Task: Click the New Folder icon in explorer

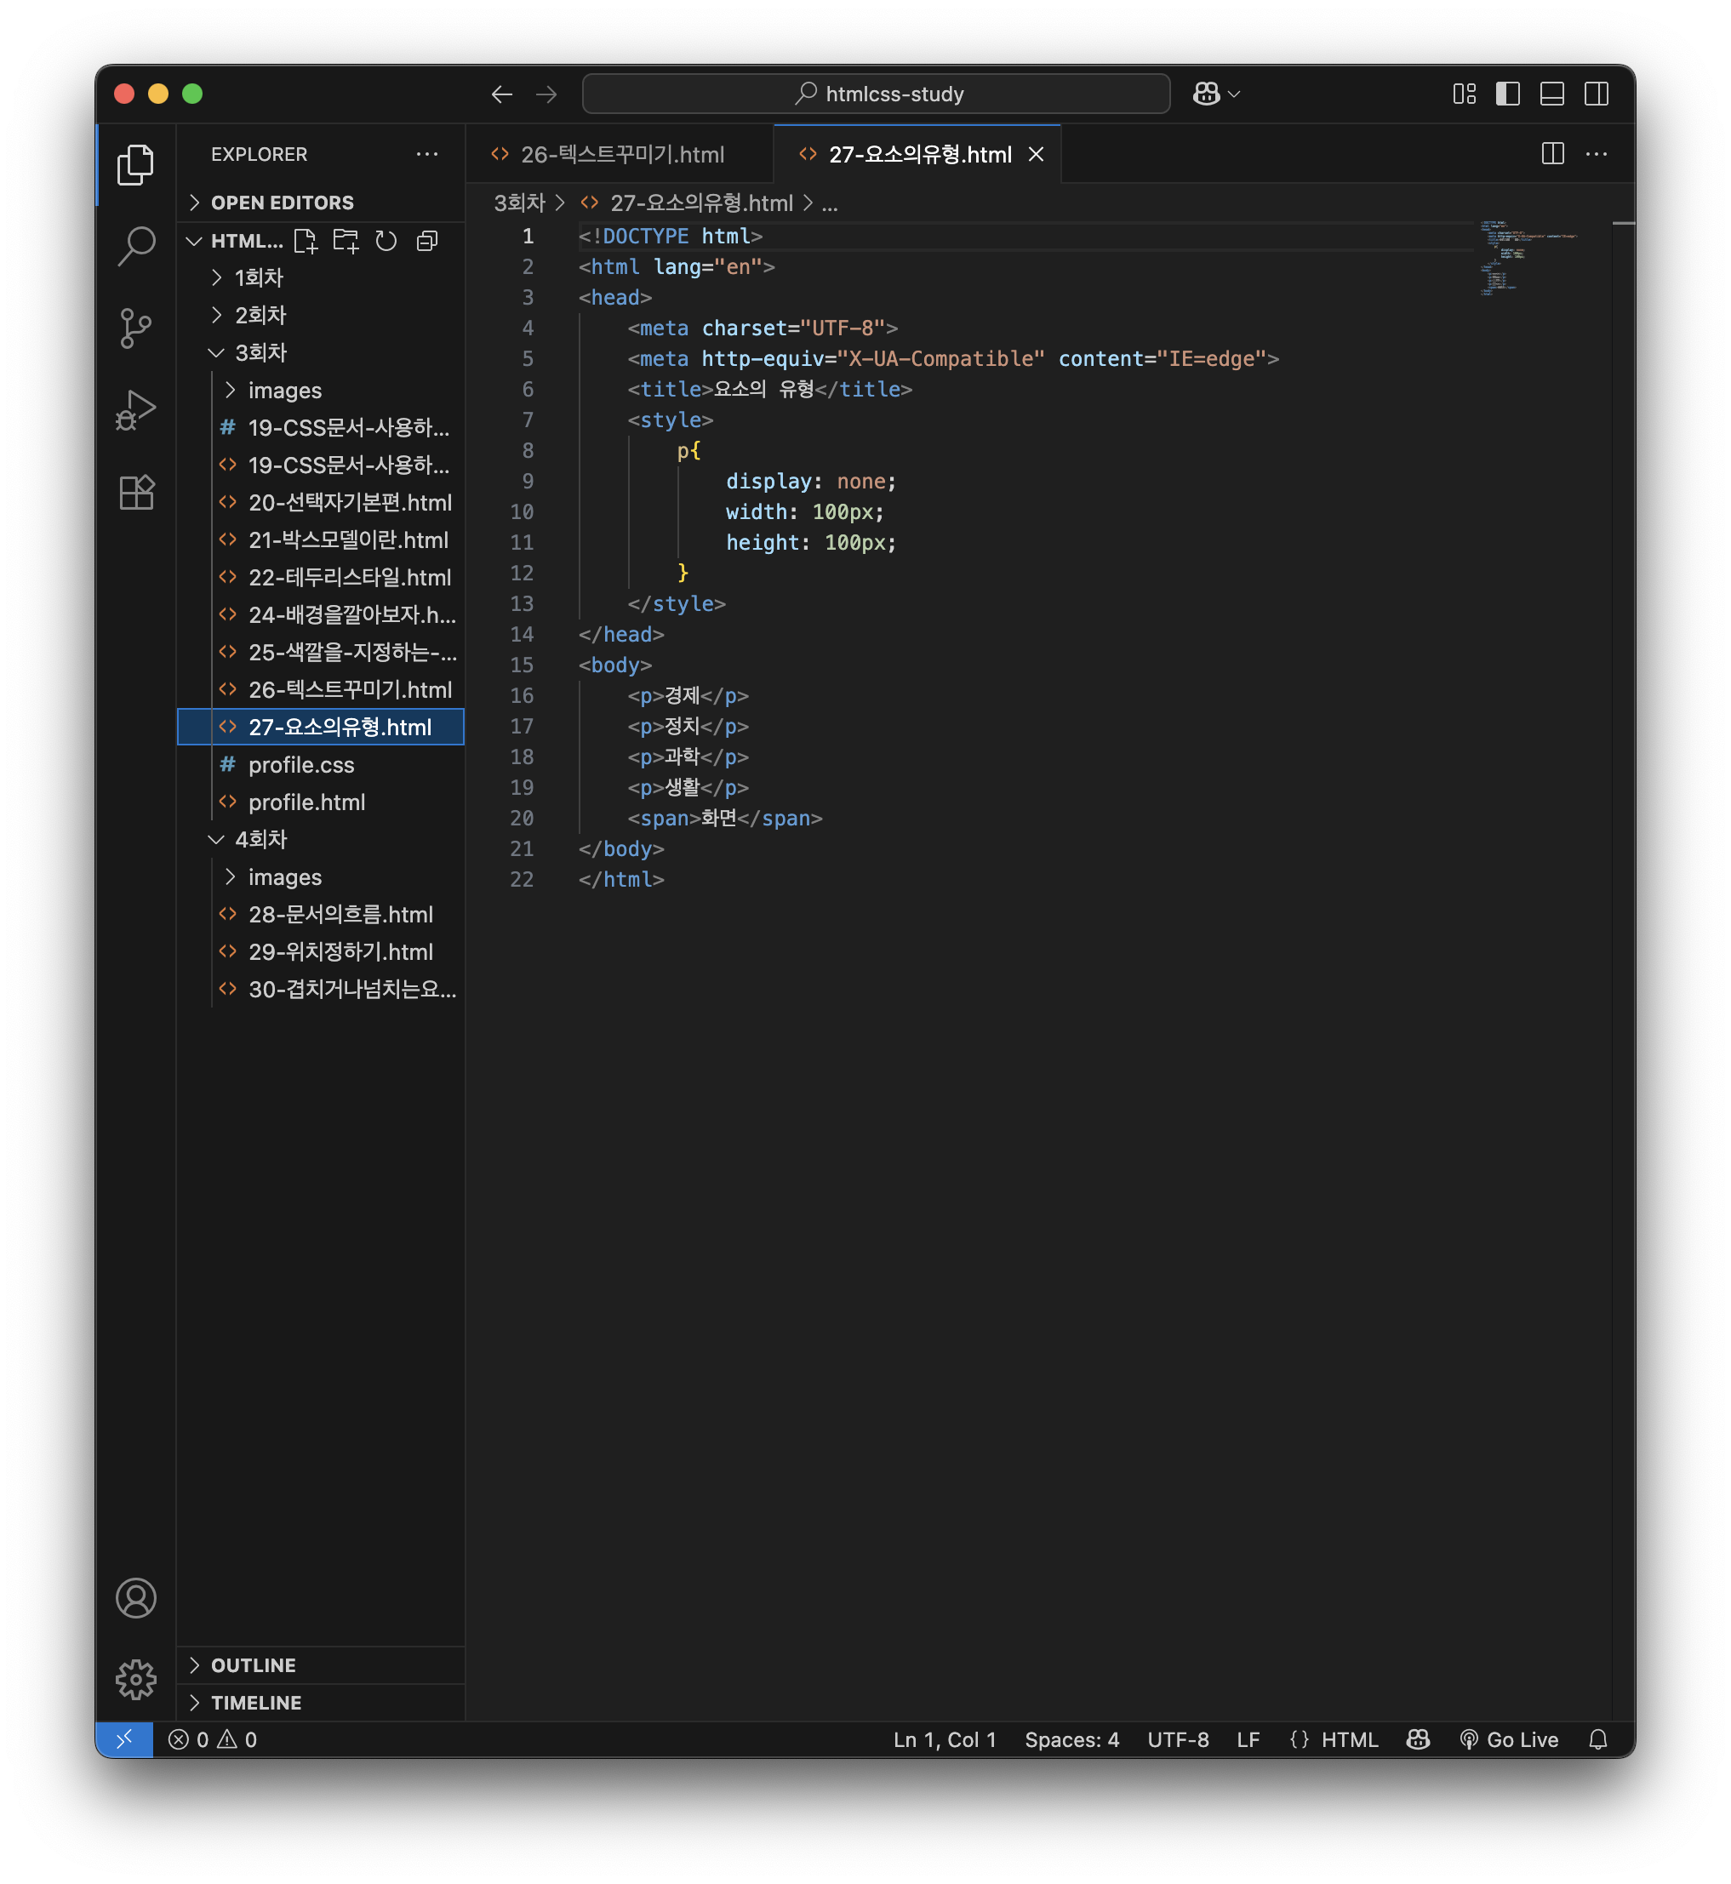Action: pyautogui.click(x=346, y=241)
